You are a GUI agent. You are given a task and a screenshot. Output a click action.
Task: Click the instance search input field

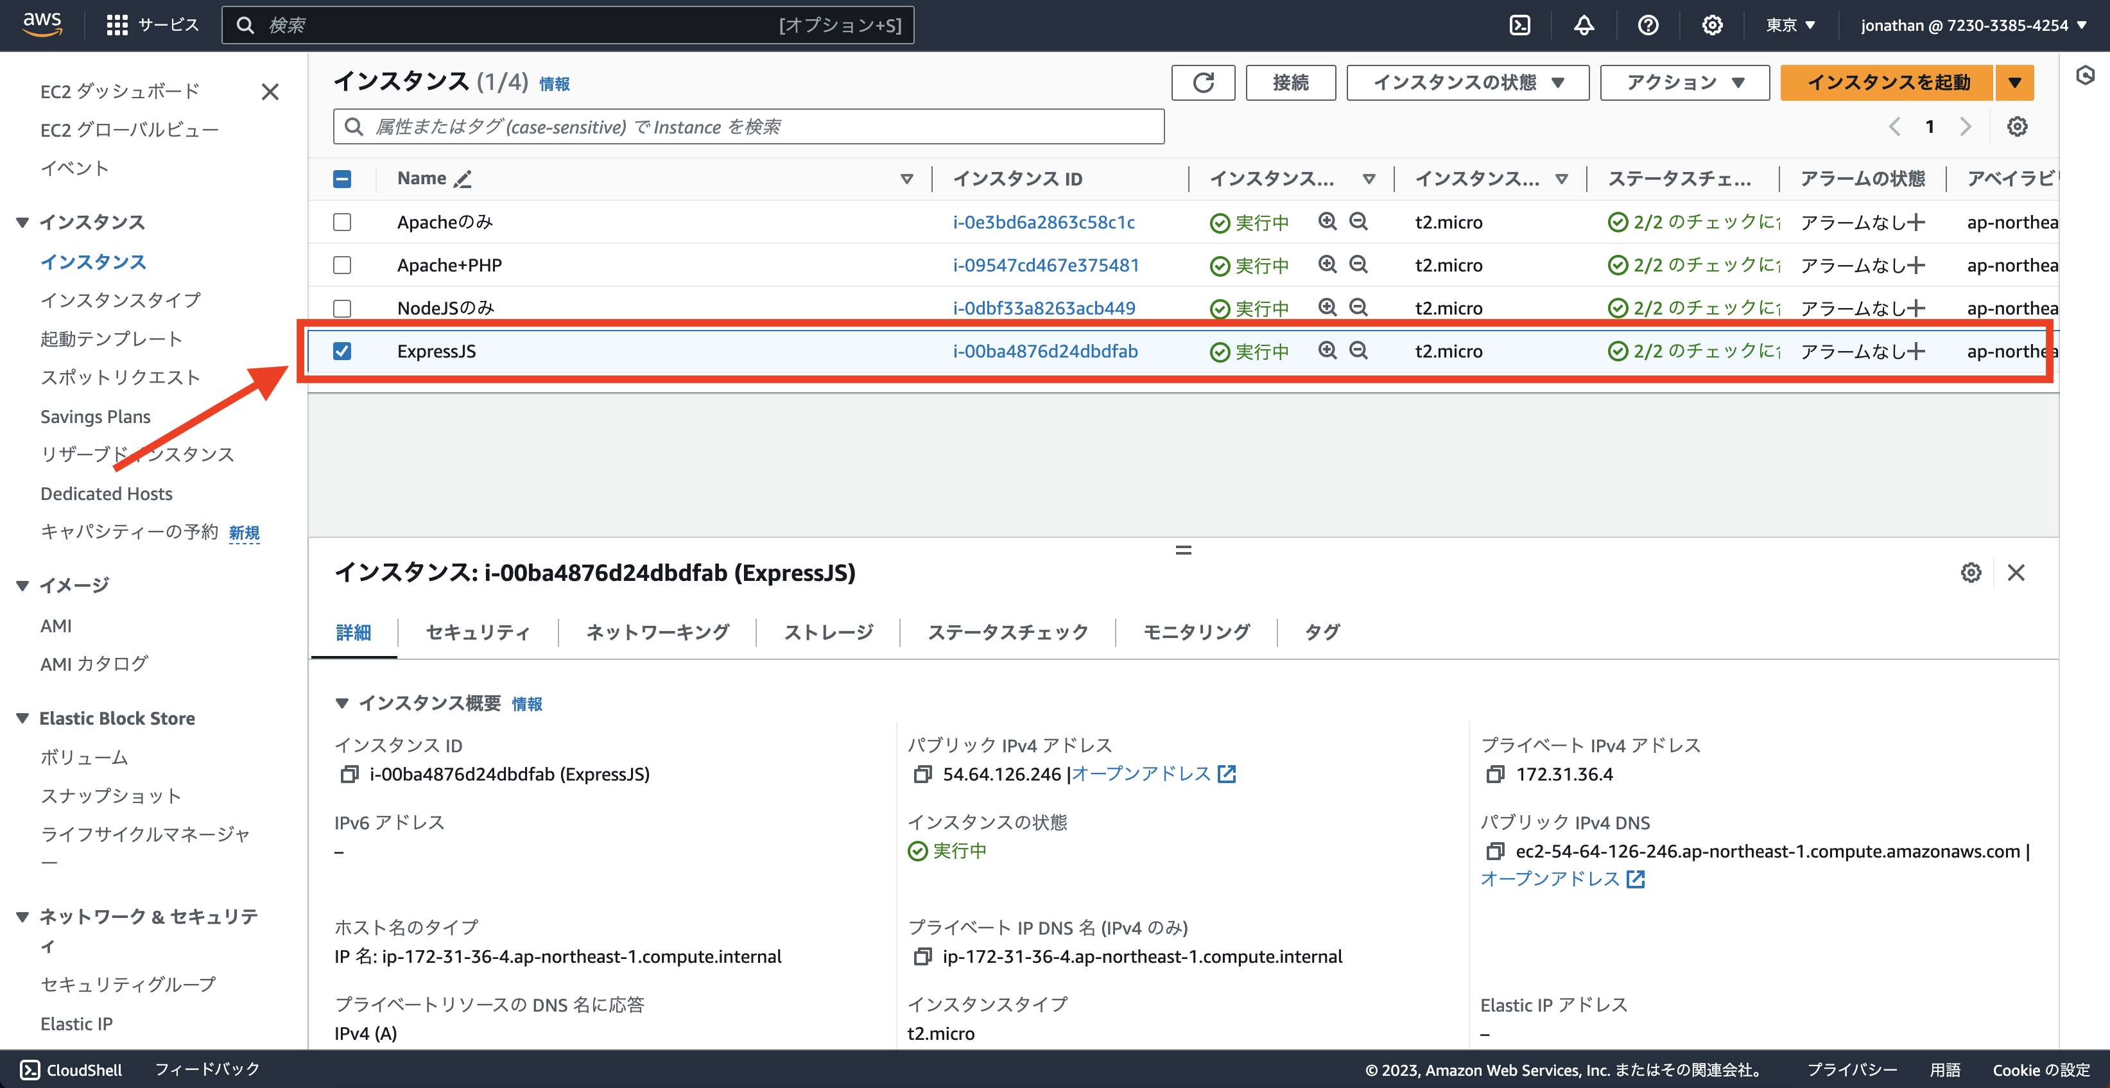(747, 126)
